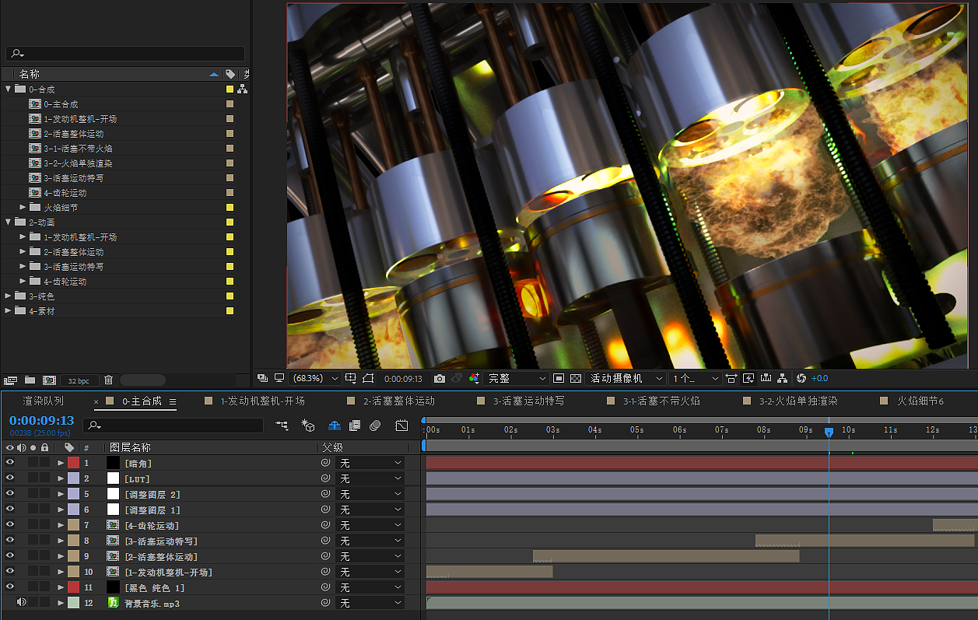Open Fast Previews options icon

[748, 378]
